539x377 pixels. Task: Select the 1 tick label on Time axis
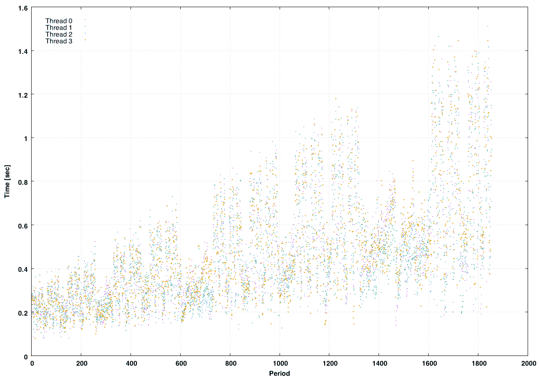point(25,138)
